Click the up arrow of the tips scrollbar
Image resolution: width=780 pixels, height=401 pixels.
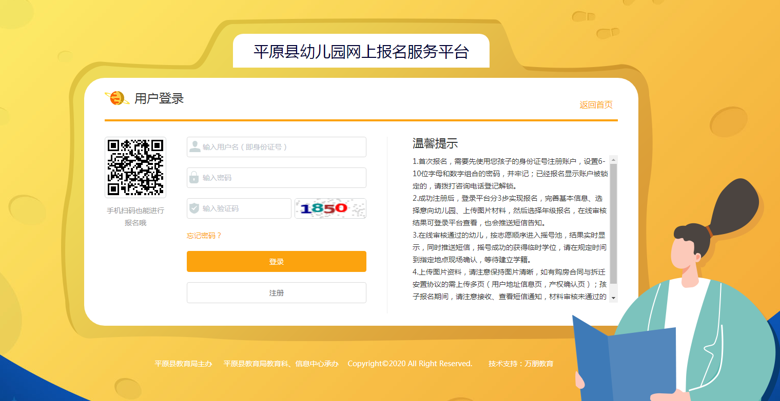[613, 160]
